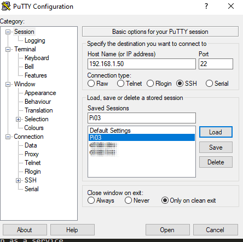Click the Saved Sessions name field
243x242 pixels.
[142, 118]
